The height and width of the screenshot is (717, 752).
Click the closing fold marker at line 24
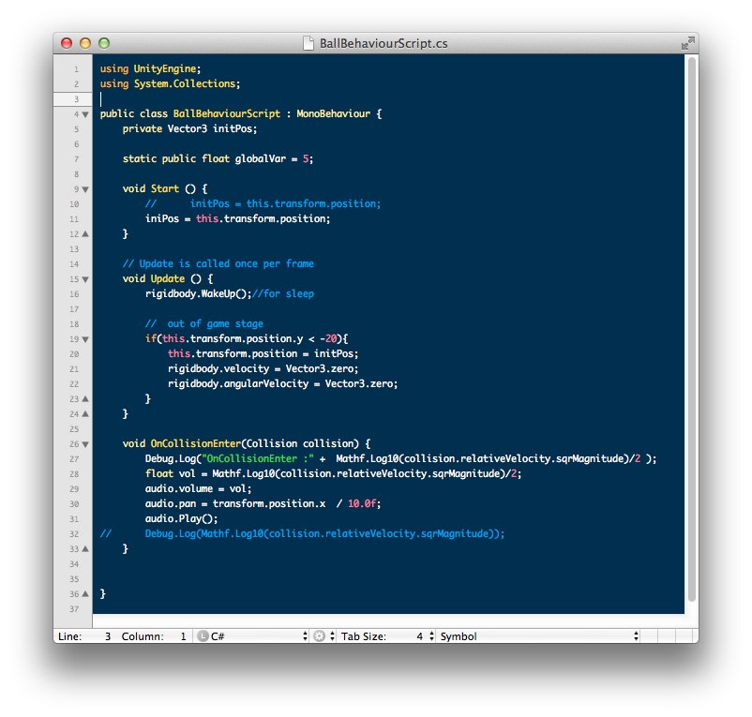pyautogui.click(x=85, y=399)
